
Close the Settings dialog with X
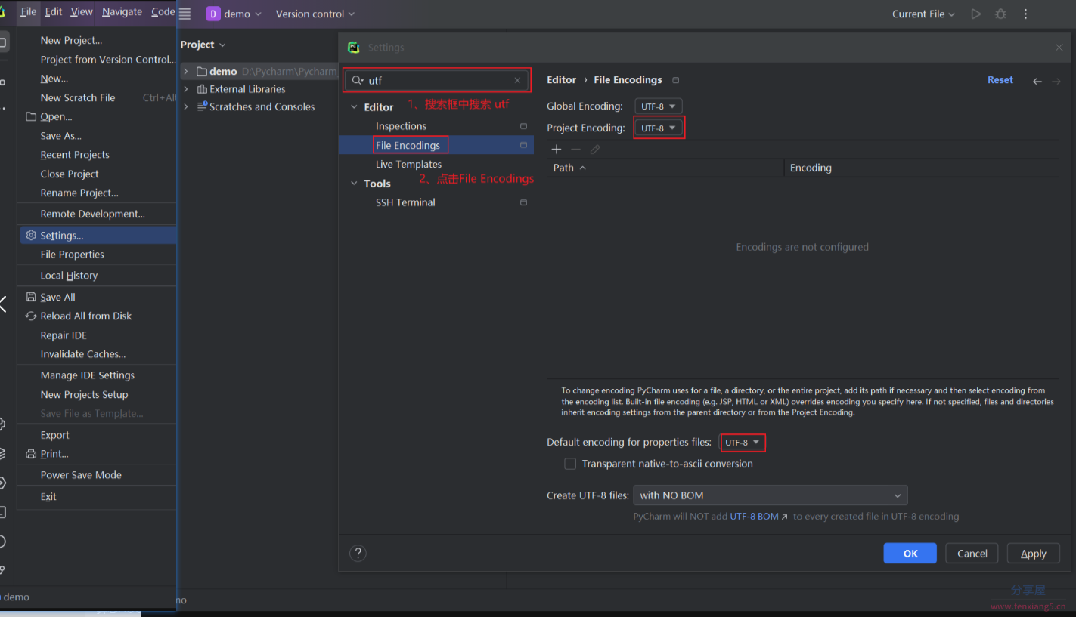pyautogui.click(x=1059, y=47)
